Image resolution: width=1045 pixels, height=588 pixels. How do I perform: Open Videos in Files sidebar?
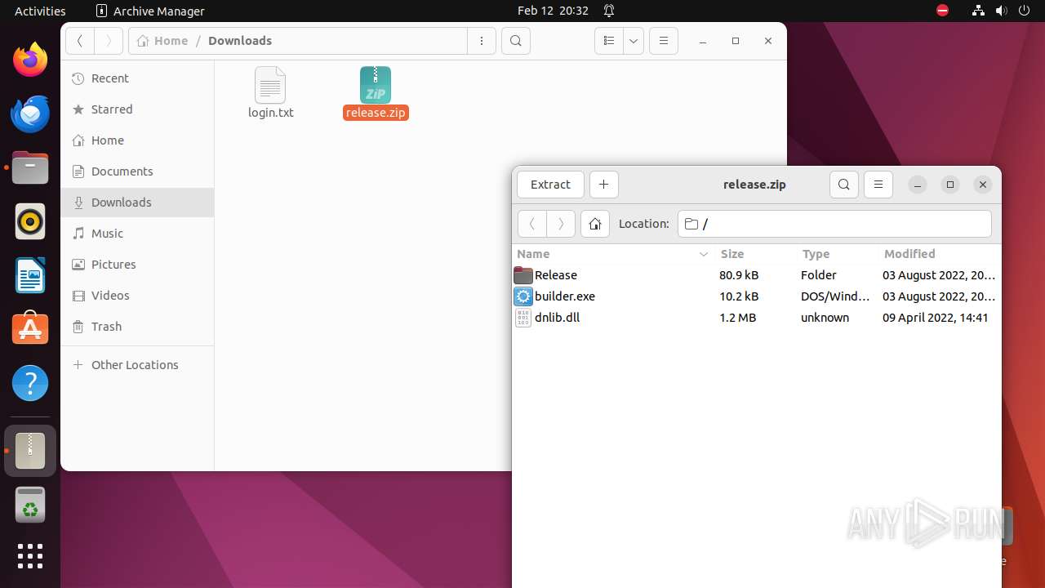(x=137, y=296)
